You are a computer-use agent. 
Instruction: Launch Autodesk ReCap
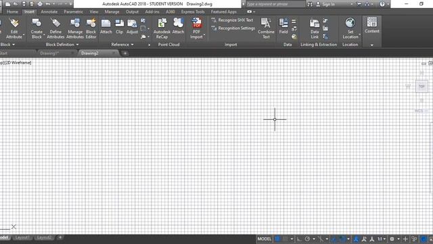[x=162, y=28]
